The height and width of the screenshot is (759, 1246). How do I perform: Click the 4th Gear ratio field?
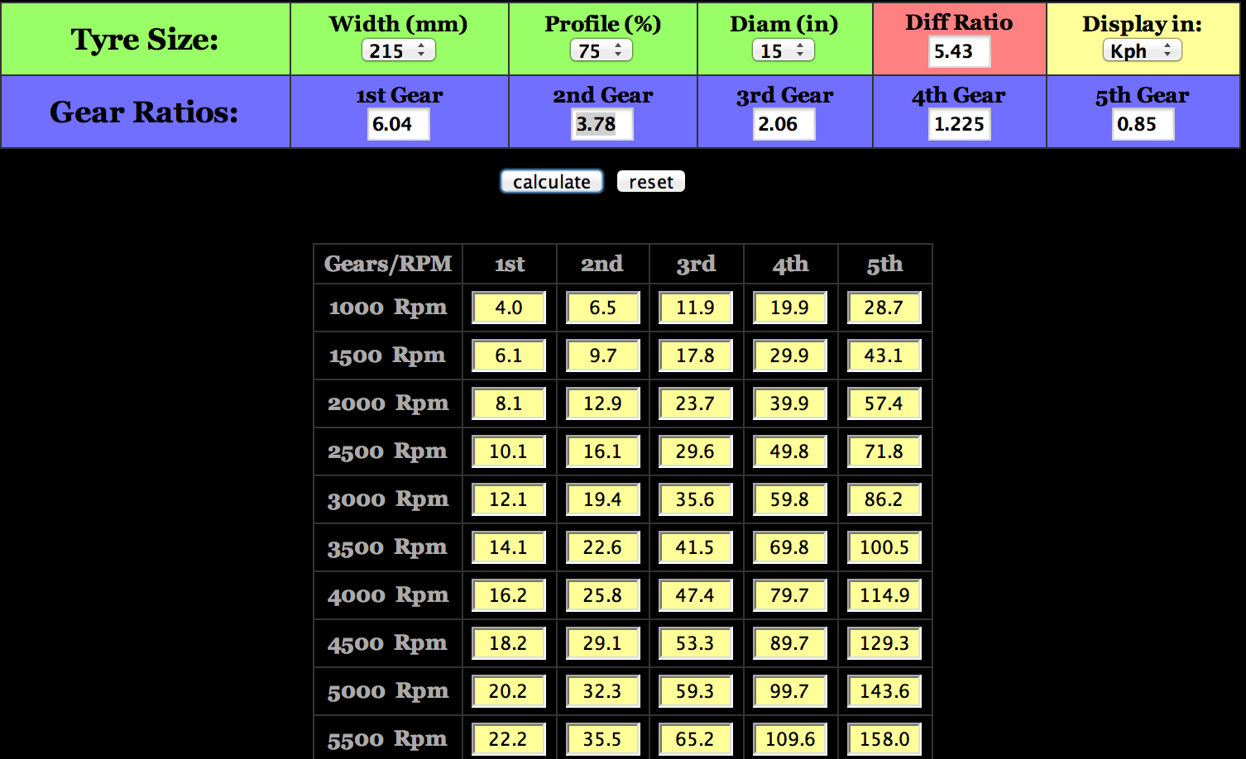tap(960, 124)
